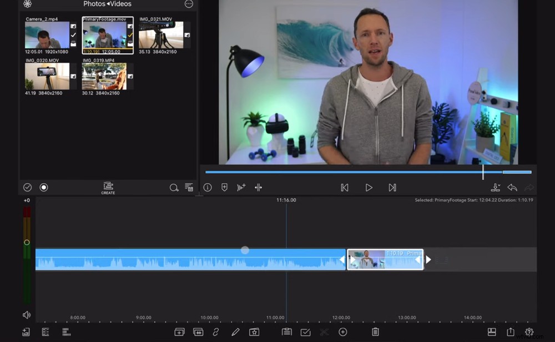Image resolution: width=555 pixels, height=342 pixels.
Task: Select the clipboard paste tool
Action: 286,331
